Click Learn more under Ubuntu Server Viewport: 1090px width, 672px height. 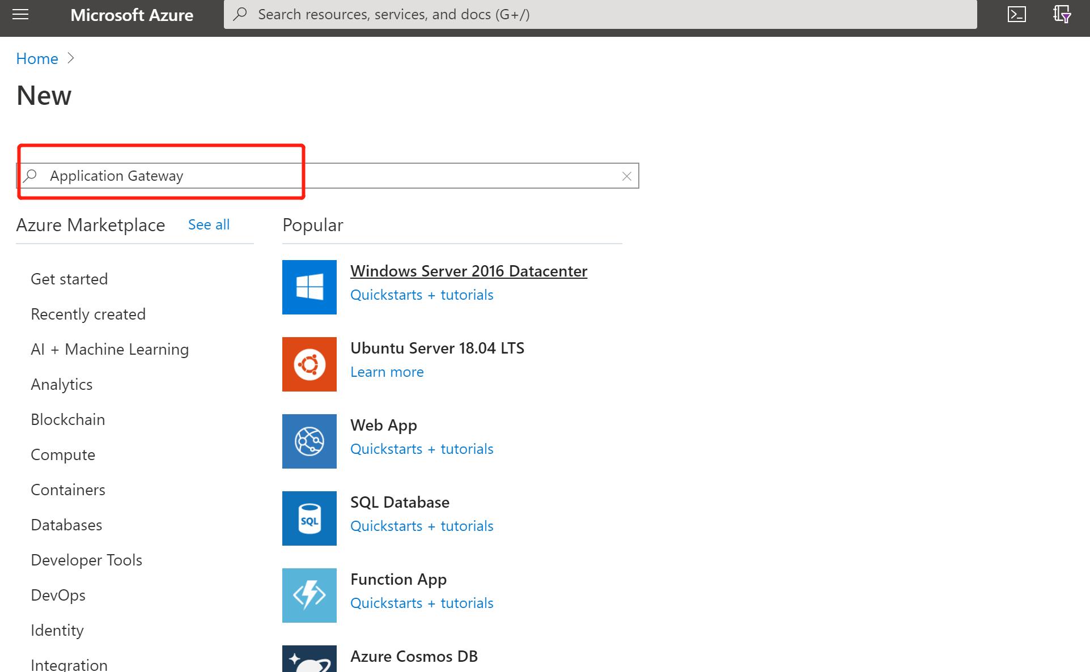coord(387,372)
